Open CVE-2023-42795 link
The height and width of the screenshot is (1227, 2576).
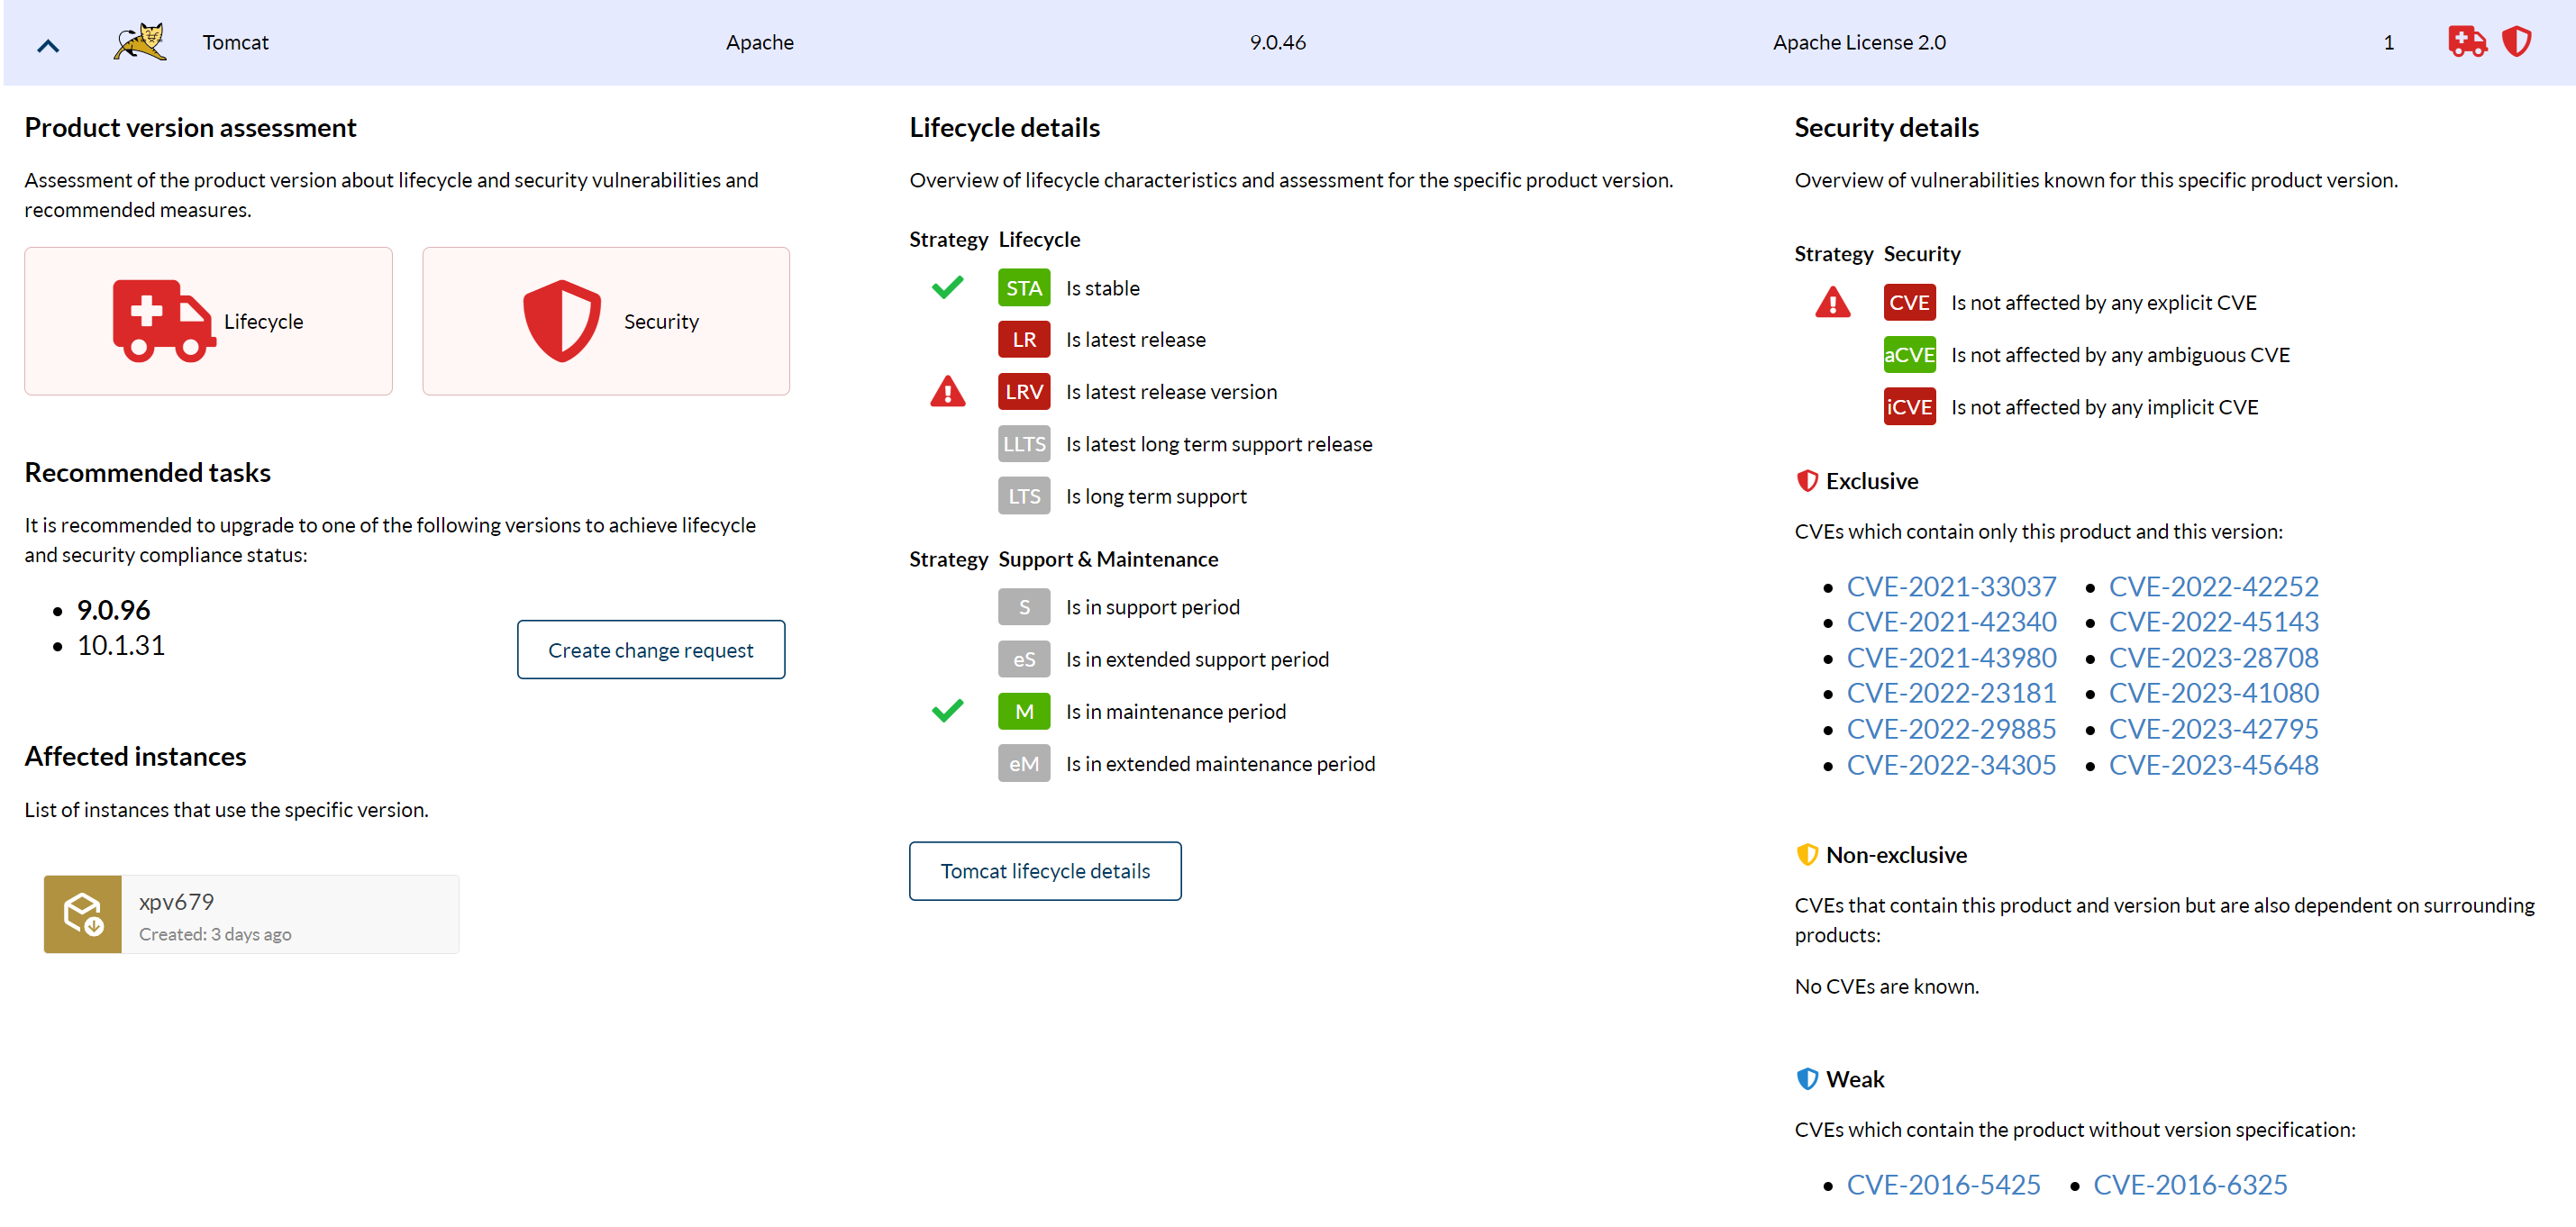pyautogui.click(x=2213, y=729)
